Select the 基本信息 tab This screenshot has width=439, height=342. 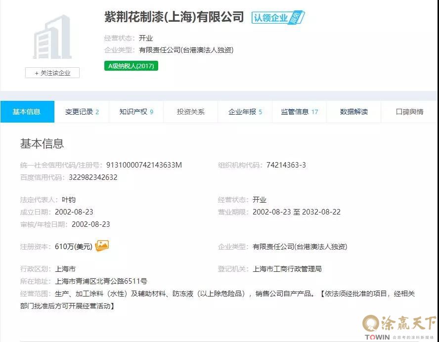click(27, 112)
